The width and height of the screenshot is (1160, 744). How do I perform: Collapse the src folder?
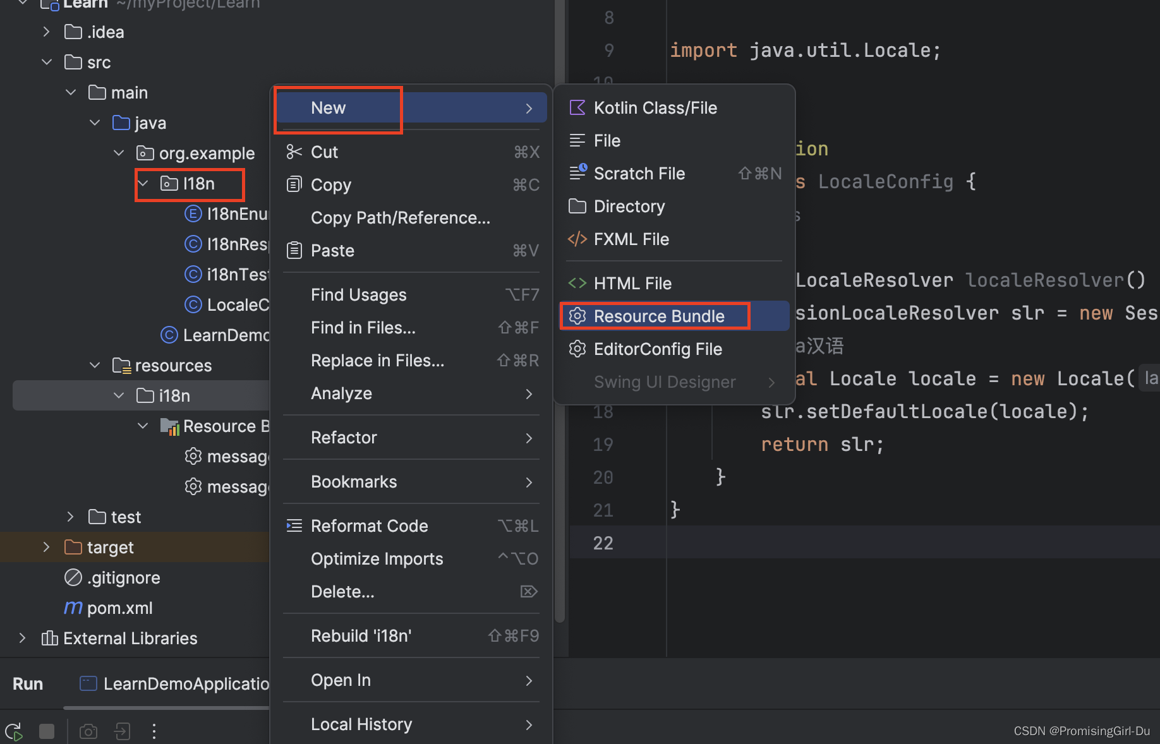point(46,62)
